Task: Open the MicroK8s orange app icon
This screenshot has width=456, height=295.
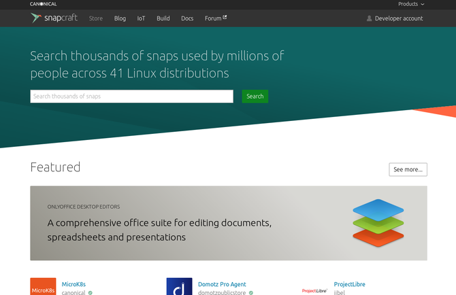Action: 43,286
